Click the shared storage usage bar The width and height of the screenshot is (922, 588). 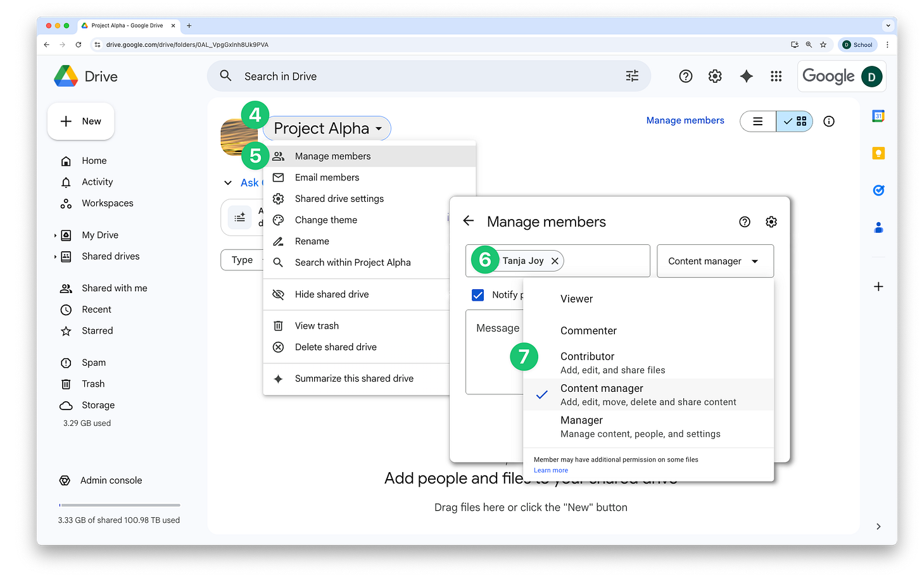coord(120,505)
